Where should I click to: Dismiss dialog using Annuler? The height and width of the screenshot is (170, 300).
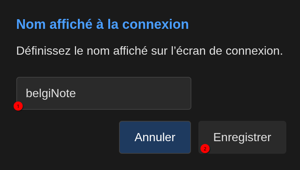click(155, 137)
